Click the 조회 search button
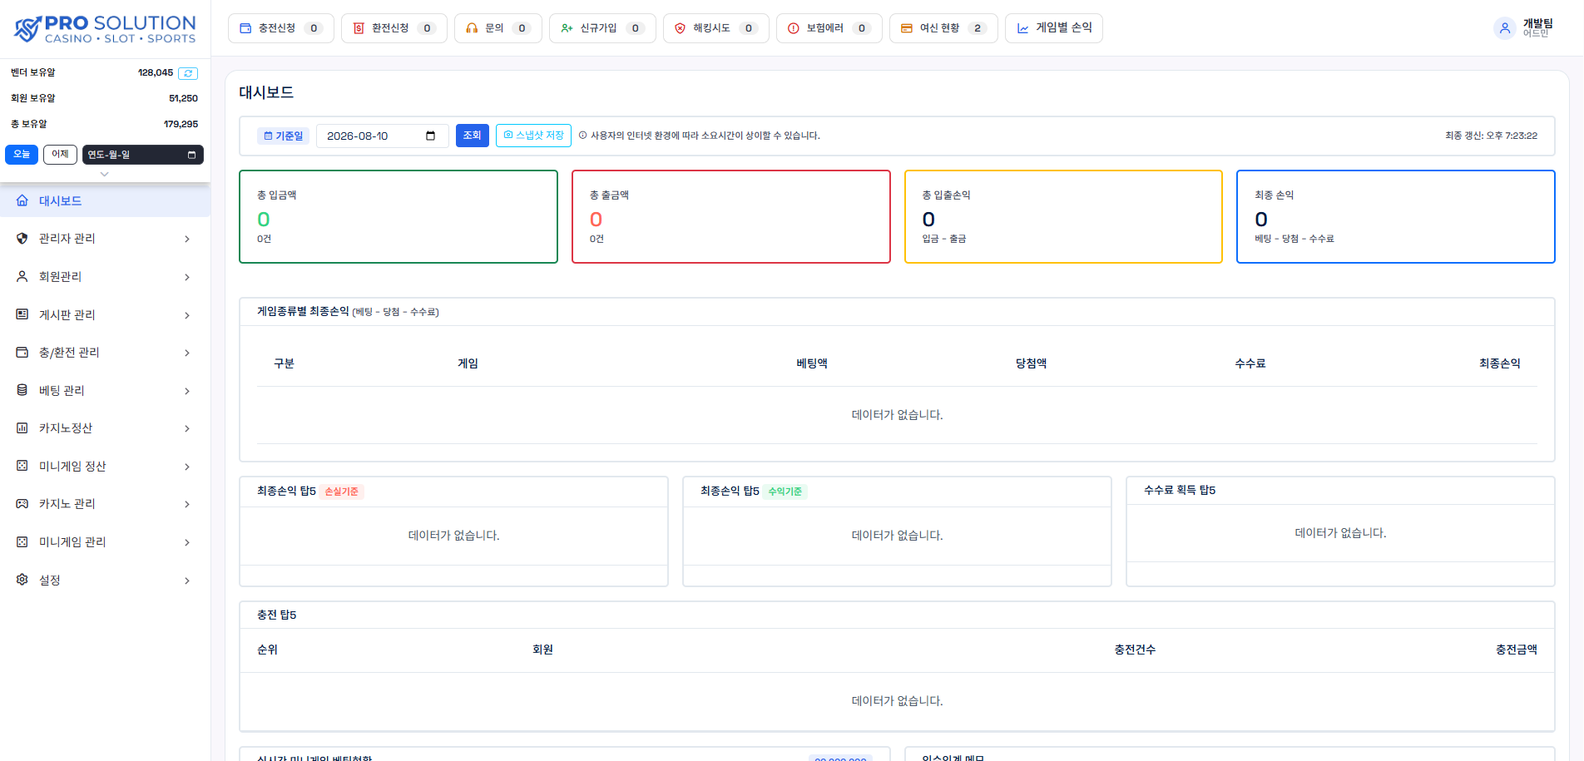This screenshot has height=761, width=1584. click(x=473, y=136)
